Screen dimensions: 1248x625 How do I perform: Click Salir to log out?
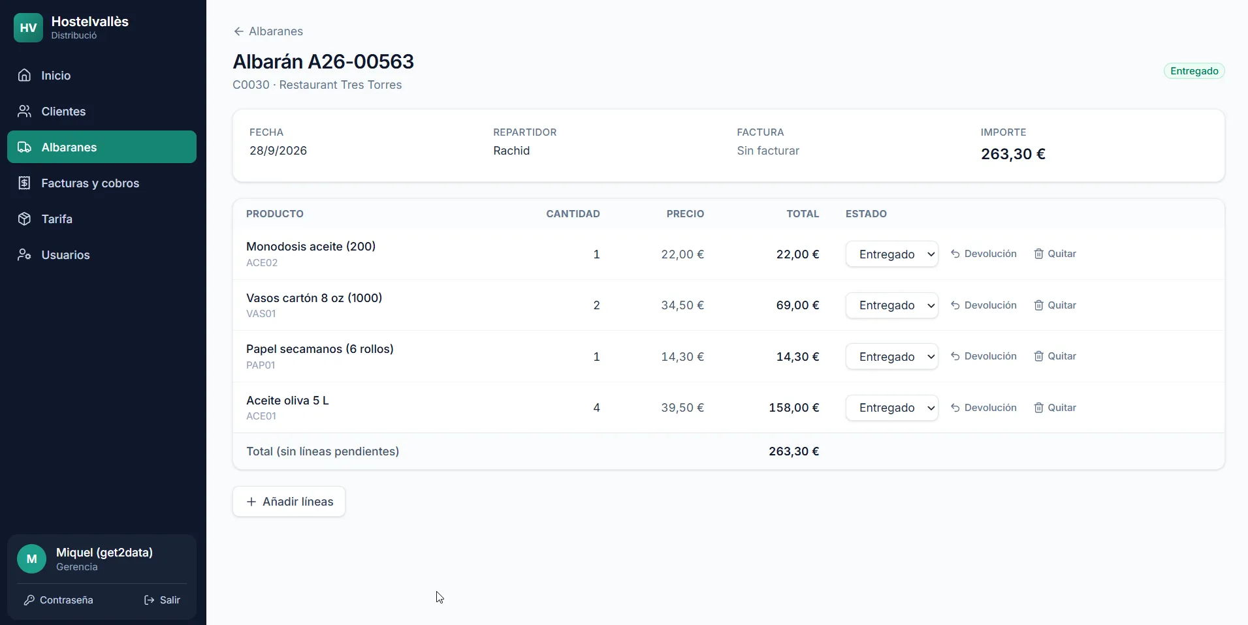pos(162,600)
